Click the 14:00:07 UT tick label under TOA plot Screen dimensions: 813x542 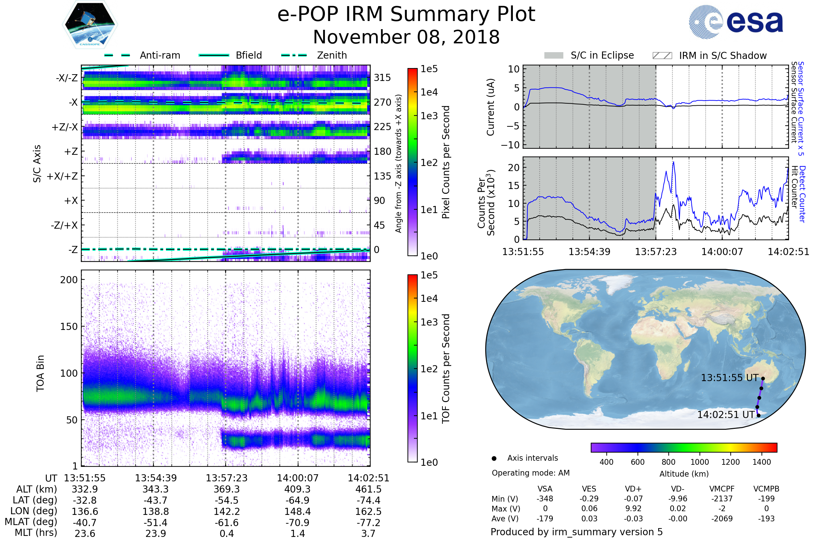[x=298, y=478]
